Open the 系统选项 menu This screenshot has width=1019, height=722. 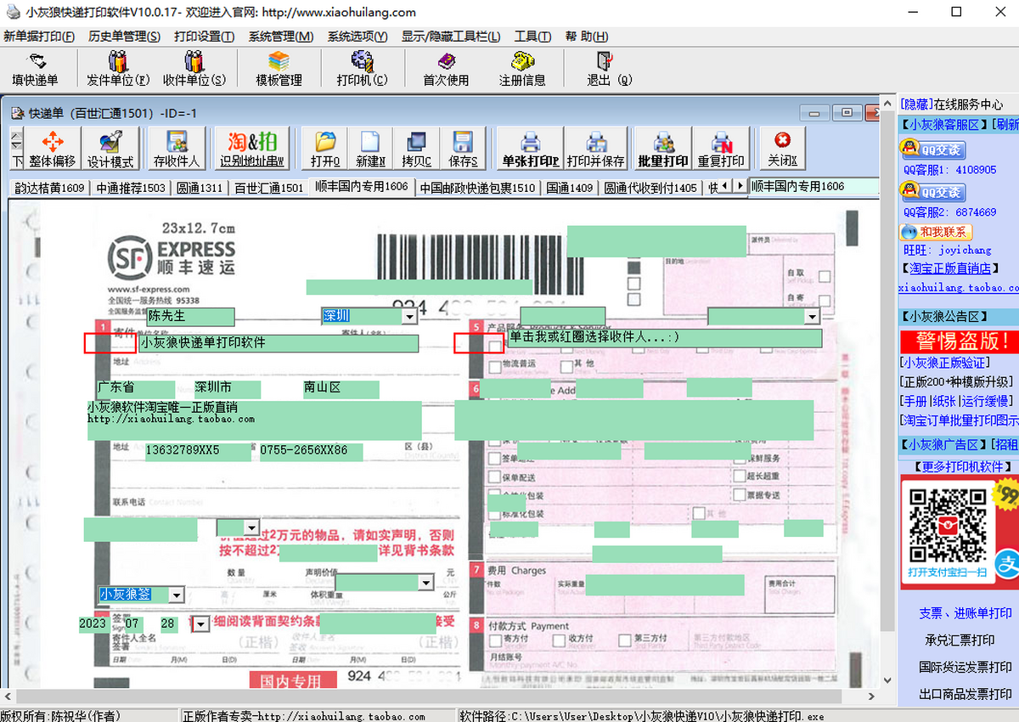click(x=357, y=37)
